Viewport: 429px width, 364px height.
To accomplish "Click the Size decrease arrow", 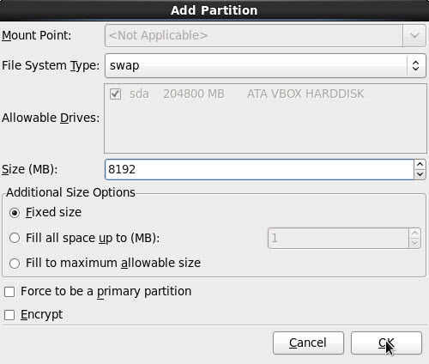I will click(x=420, y=174).
